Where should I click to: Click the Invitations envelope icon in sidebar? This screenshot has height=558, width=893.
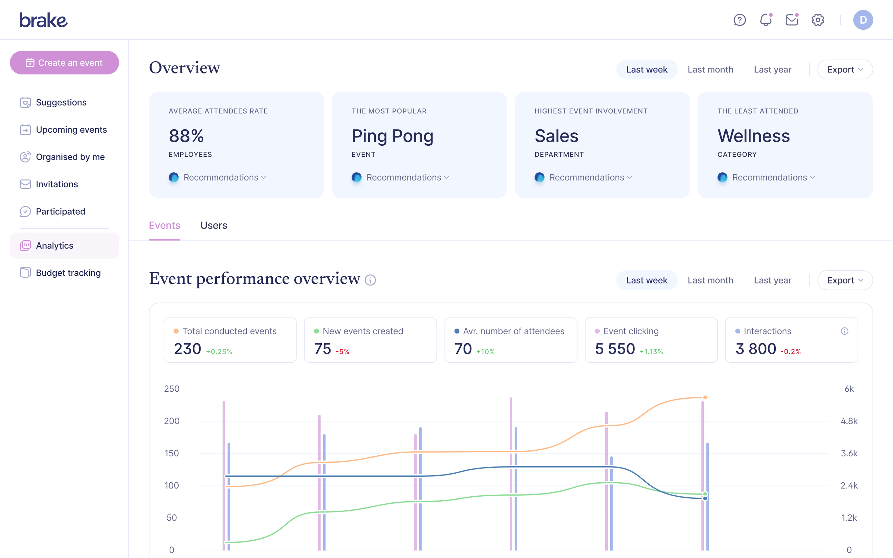coord(25,184)
